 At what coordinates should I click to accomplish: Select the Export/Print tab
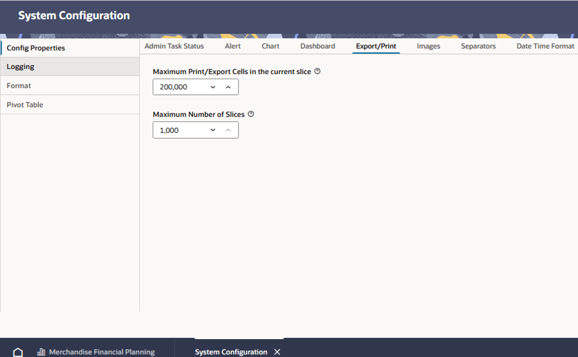click(376, 46)
